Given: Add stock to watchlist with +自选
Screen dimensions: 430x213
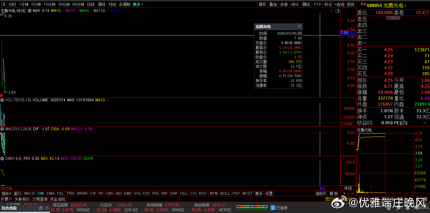Looking at the screenshot, I should 339,4.
